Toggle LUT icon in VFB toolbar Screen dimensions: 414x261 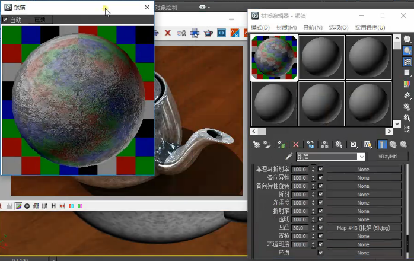pos(44,206)
